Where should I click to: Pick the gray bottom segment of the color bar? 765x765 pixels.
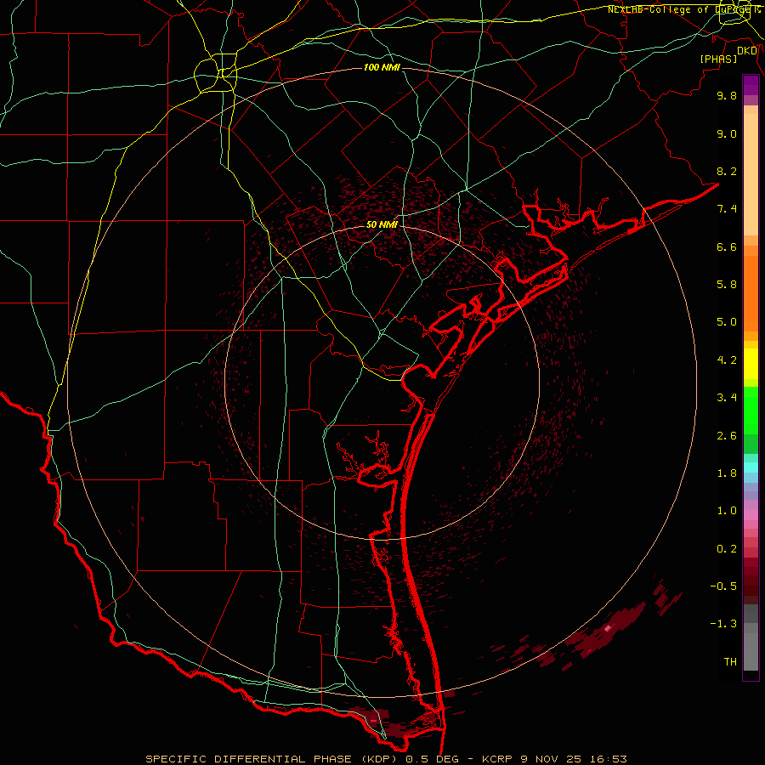(x=751, y=651)
